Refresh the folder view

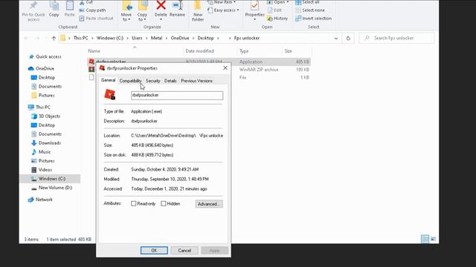[348, 38]
